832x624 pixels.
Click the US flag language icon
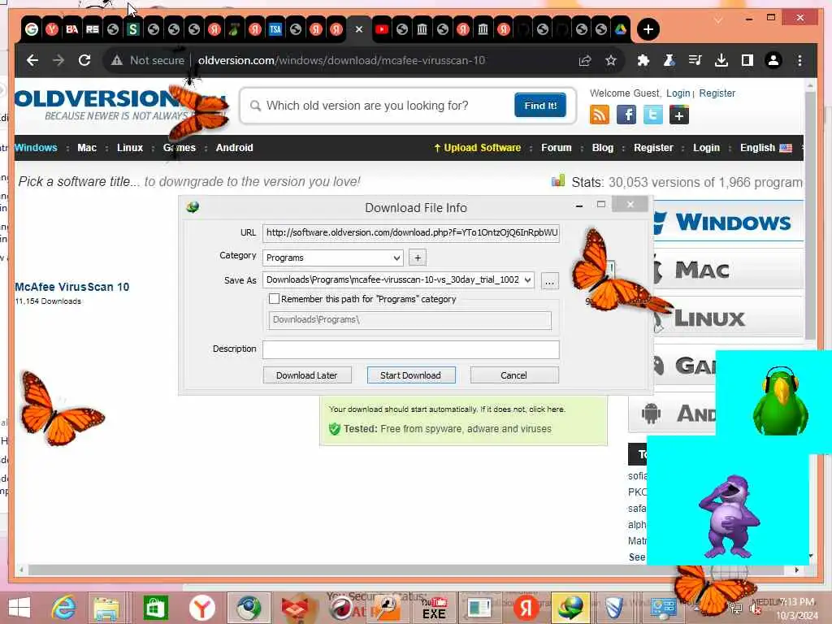click(786, 148)
